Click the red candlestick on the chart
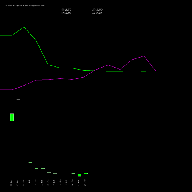Viewport: 192px width, 192px height. (61, 174)
